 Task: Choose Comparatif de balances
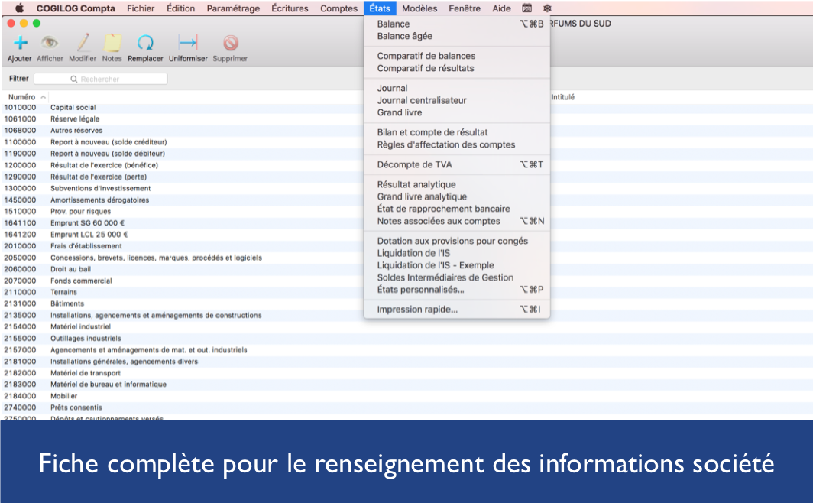coord(457,56)
